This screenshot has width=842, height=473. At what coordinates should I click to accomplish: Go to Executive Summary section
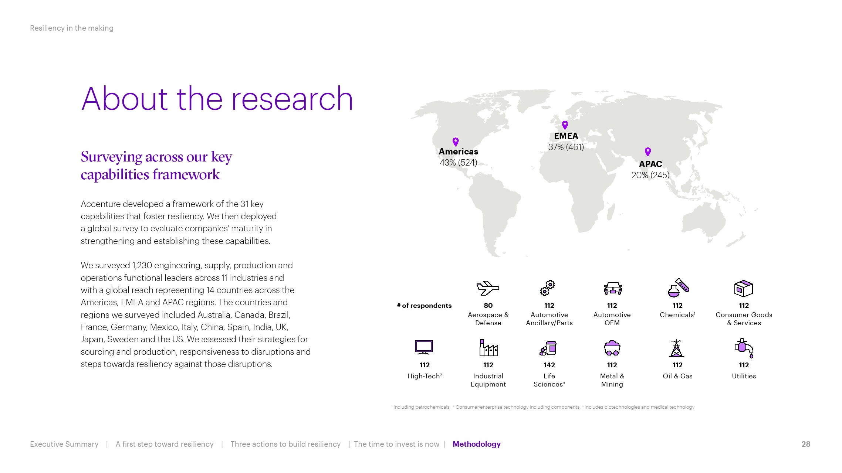[64, 444]
